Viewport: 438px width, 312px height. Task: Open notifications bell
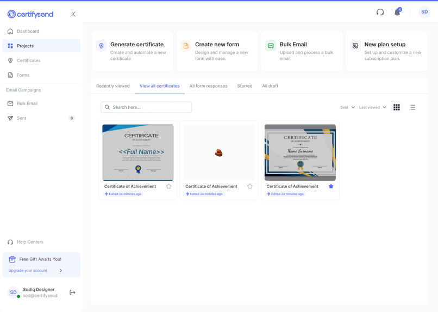(x=397, y=12)
